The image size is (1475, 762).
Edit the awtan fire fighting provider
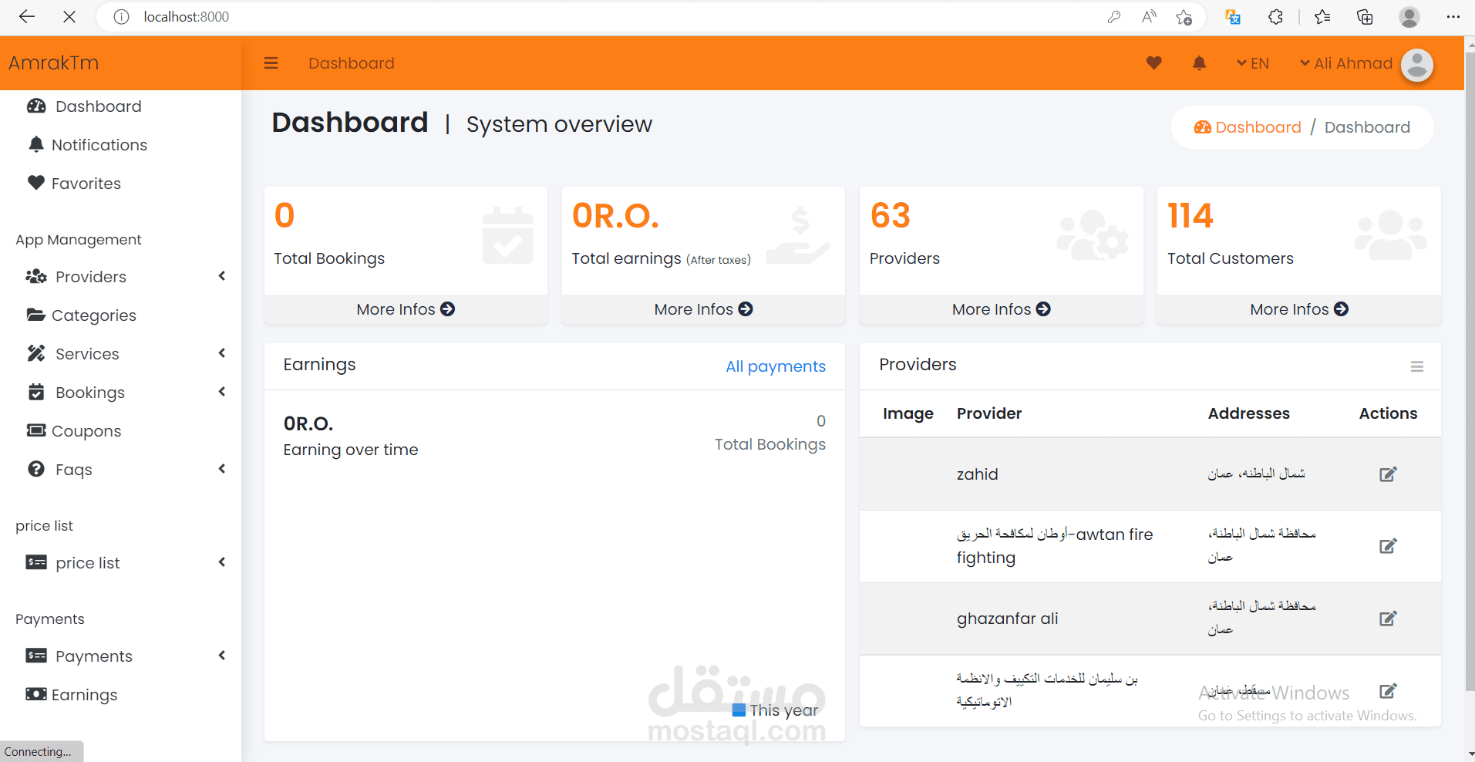[x=1388, y=546]
